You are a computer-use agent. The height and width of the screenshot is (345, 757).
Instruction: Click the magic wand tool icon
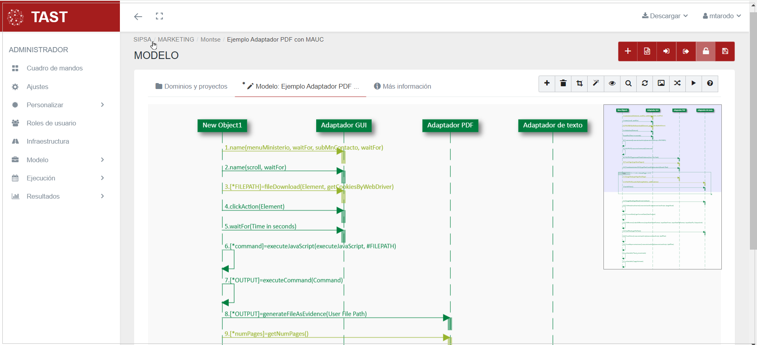click(x=596, y=83)
